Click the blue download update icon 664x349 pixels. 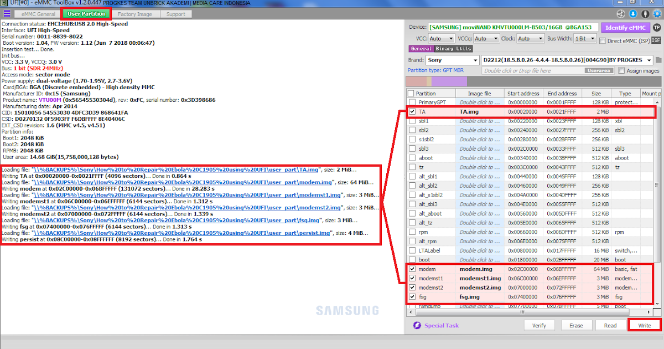632,14
